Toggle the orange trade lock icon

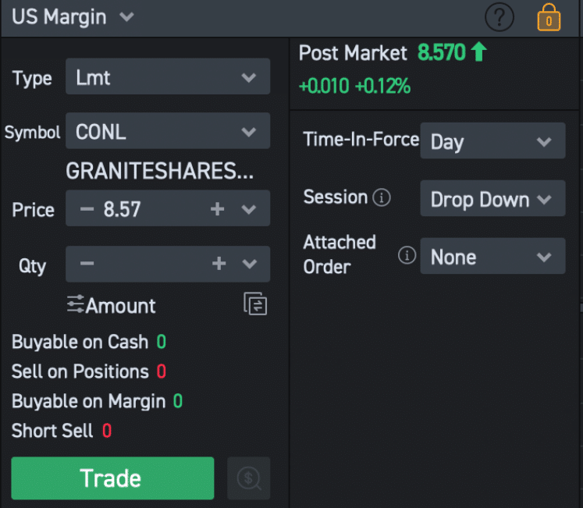[549, 17]
